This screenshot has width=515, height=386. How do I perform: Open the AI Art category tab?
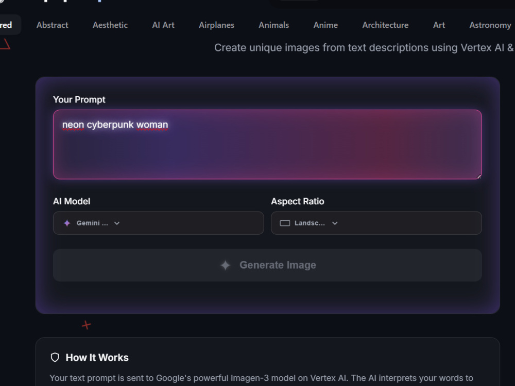pyautogui.click(x=163, y=25)
